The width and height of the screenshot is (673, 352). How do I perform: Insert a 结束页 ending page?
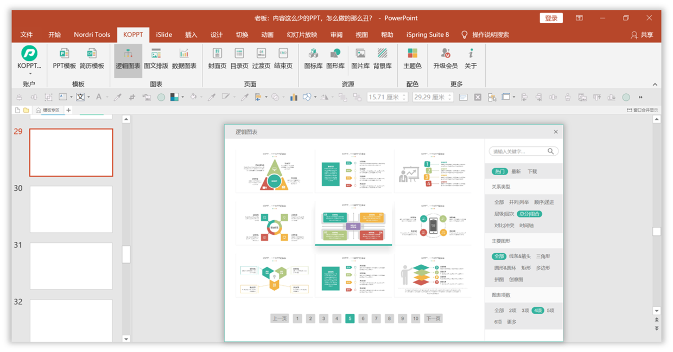click(x=283, y=57)
